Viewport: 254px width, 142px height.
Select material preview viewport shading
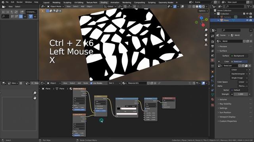coord(200,6)
